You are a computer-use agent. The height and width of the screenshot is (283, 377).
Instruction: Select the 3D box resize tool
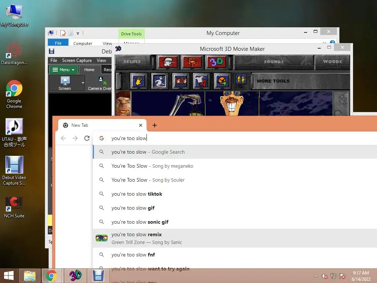pyautogui.click(x=222, y=81)
